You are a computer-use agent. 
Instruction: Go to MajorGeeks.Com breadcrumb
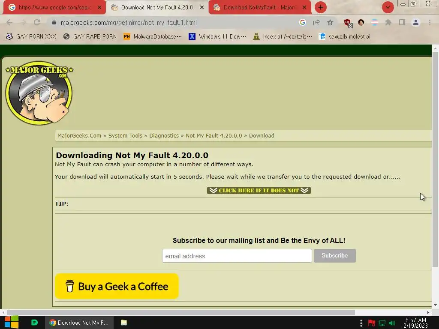[79, 136]
